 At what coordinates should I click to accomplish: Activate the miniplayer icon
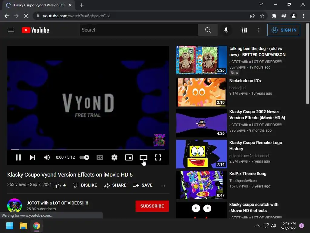(129, 157)
